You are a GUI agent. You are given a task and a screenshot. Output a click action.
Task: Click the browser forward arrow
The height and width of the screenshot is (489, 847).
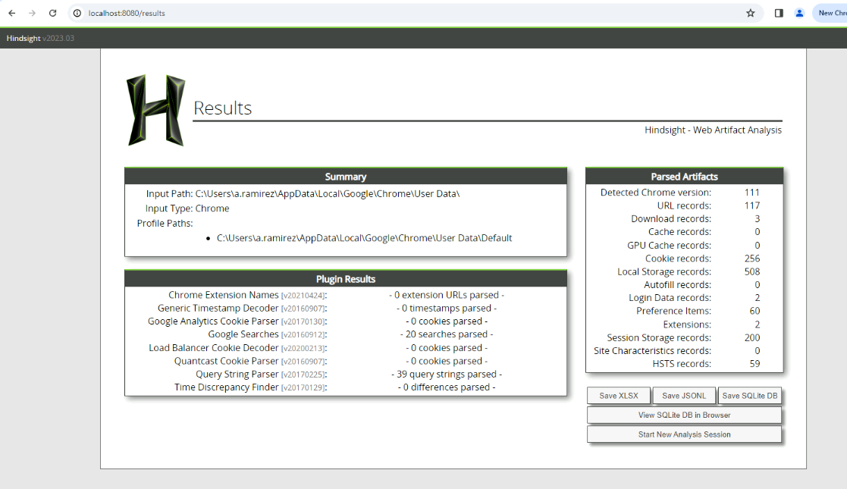[x=32, y=13]
